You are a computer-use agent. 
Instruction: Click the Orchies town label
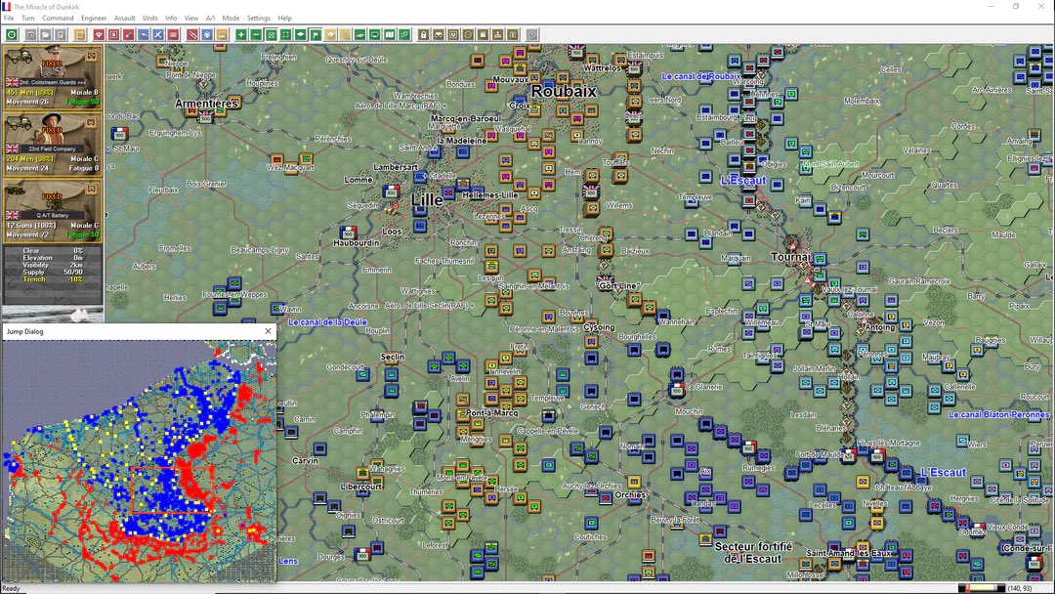[x=630, y=495]
